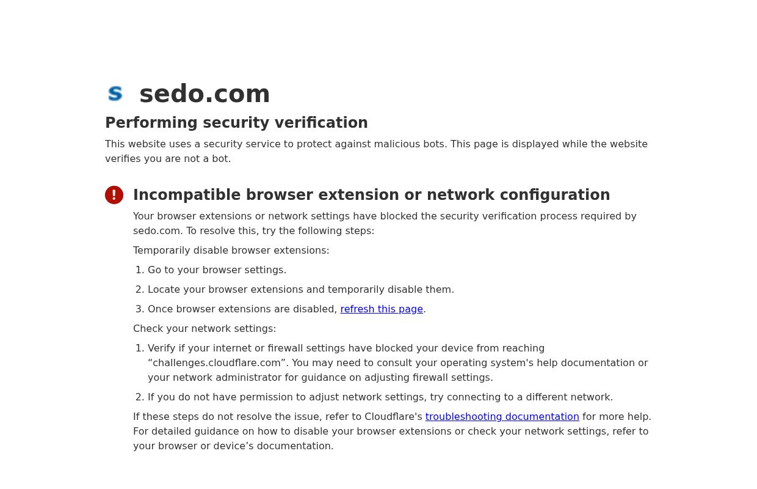Click the red error exclamation icon
The image size is (757, 489).
tap(114, 195)
